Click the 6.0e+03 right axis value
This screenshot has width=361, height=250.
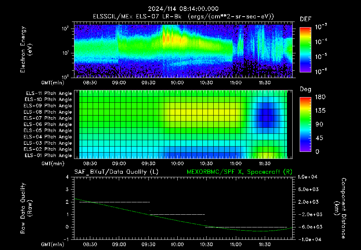pyautogui.click(x=308, y=190)
